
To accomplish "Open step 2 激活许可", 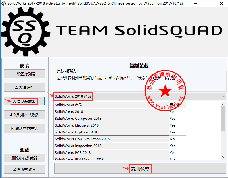I will 24,87.
